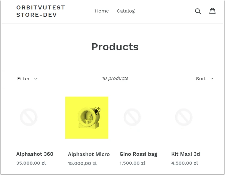
Task: Open the Alphashot Micro product title
Action: 89,154
